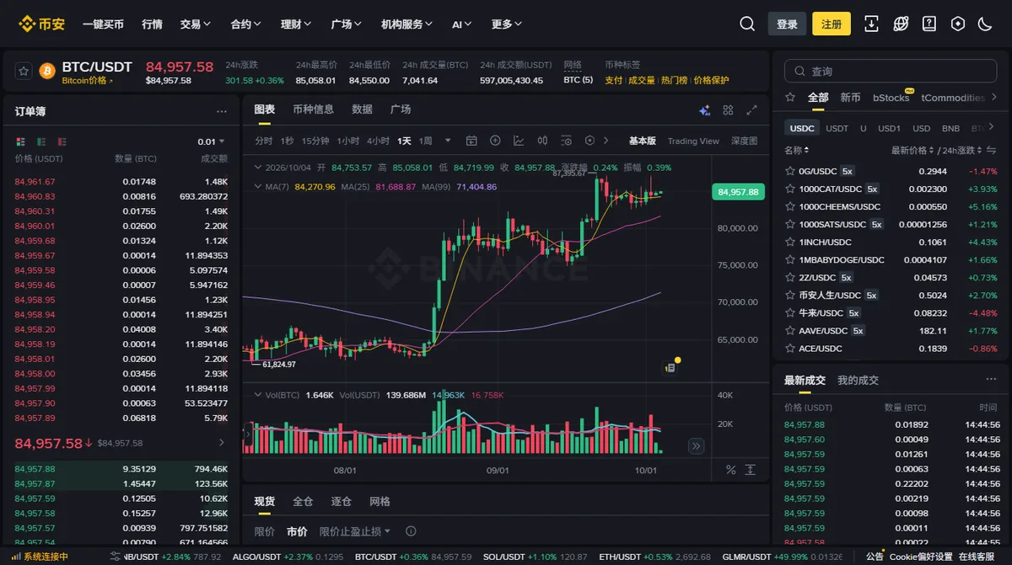Click the 登录 login button

787,24
